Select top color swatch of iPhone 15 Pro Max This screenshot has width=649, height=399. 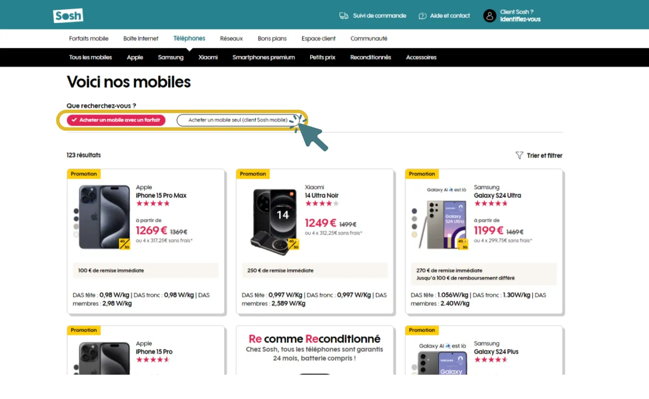[x=76, y=210]
